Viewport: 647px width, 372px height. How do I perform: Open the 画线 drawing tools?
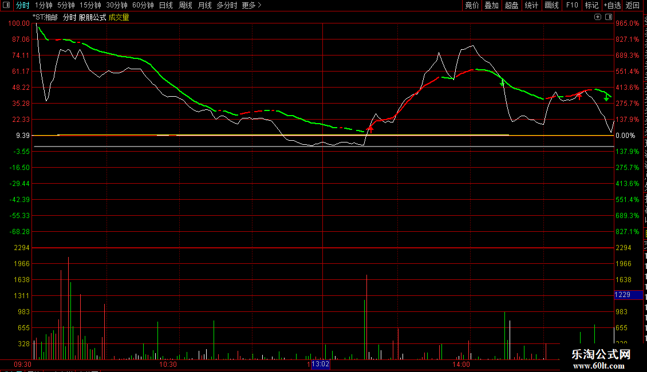point(552,5)
